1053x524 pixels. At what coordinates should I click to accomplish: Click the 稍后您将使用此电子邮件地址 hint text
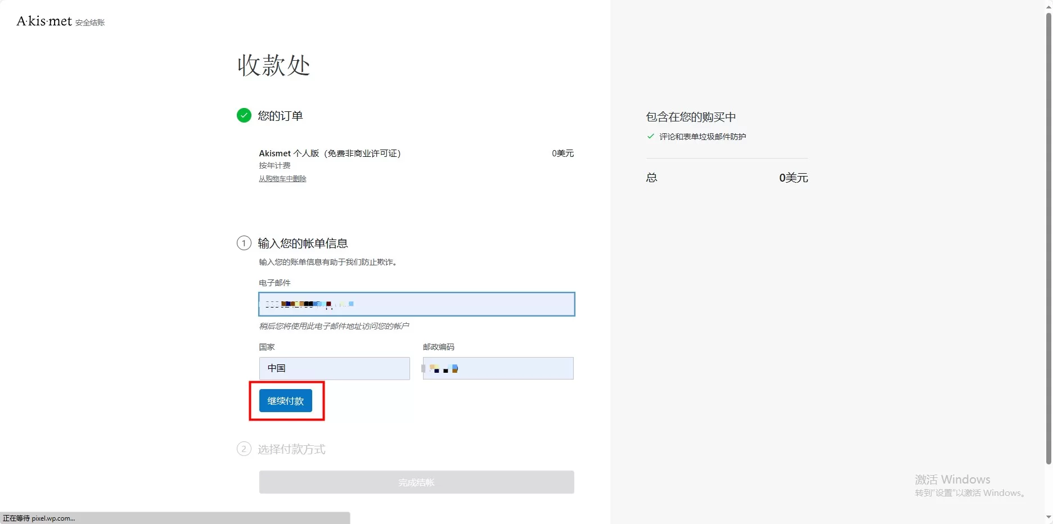(x=334, y=326)
